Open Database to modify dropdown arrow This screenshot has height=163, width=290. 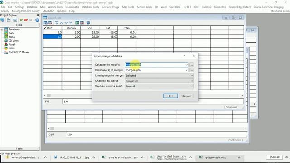tap(186, 65)
